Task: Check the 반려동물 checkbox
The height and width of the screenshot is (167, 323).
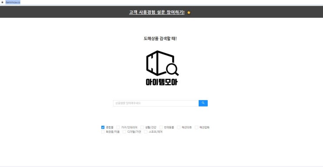Action: point(161,127)
